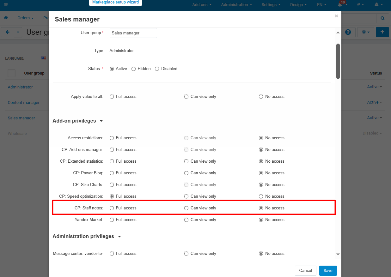Open the Sales manager user group link
This screenshot has width=391, height=277.
21,118
